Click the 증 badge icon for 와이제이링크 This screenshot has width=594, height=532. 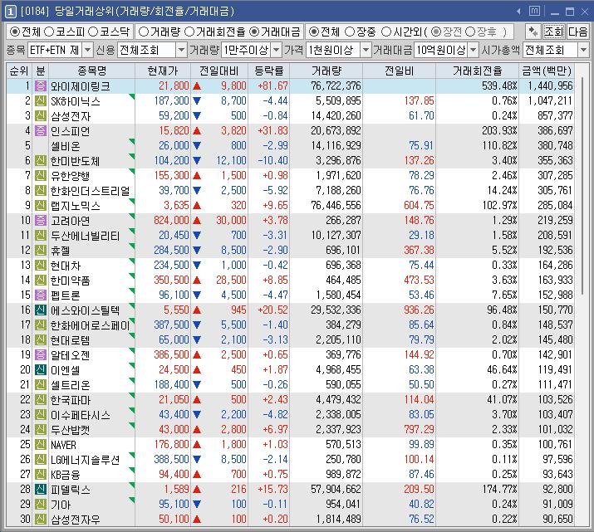40,85
